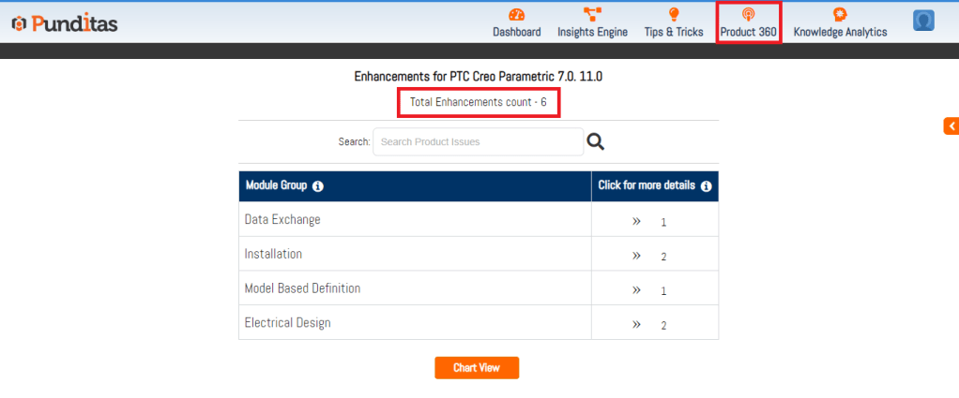
Task: Open the Dashboard gauge icon
Action: click(x=517, y=14)
